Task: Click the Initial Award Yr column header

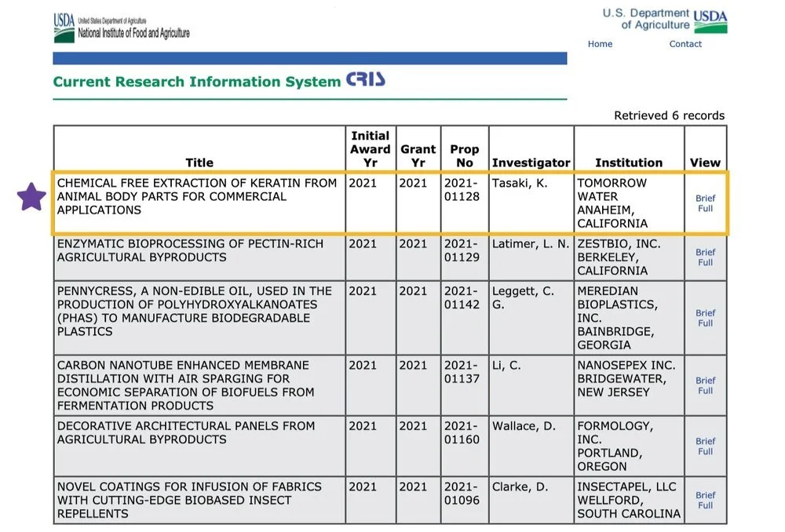Action: pyautogui.click(x=370, y=149)
